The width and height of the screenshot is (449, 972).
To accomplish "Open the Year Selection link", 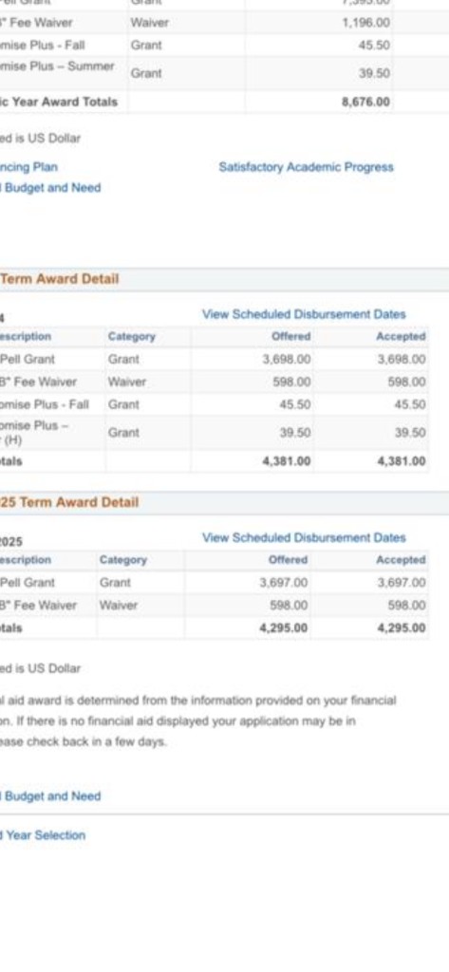I will [x=43, y=835].
